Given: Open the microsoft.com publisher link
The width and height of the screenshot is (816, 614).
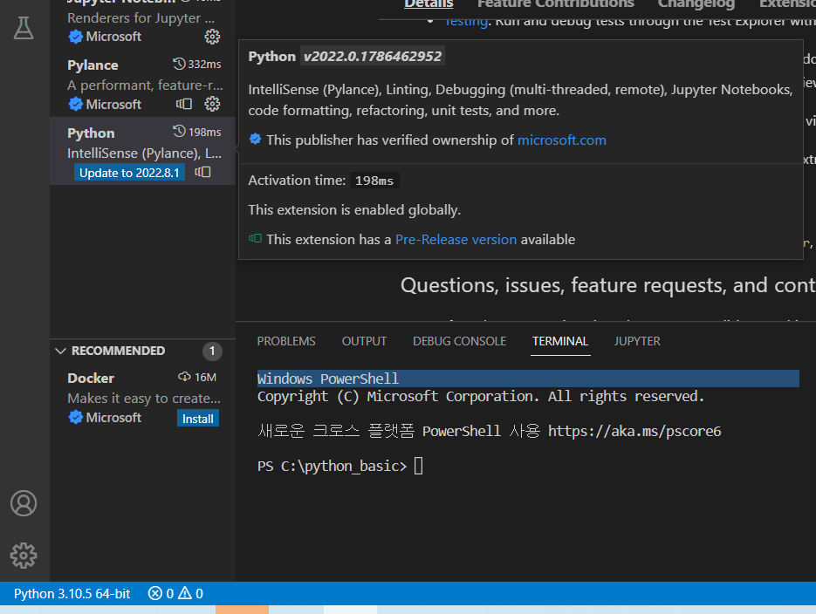Looking at the screenshot, I should click(x=562, y=140).
